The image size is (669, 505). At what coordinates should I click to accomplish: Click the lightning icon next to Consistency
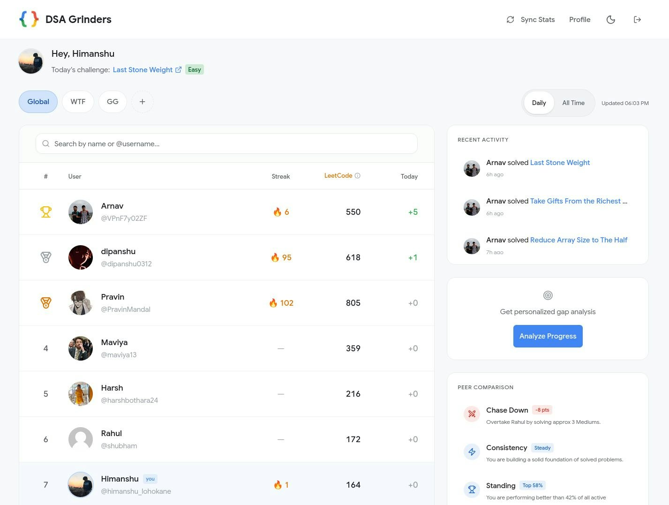point(472,452)
